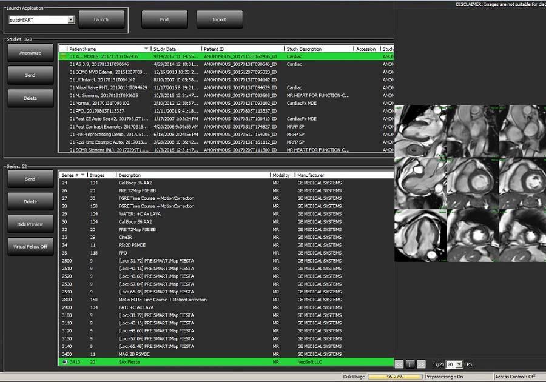
Task: Launch the selected application
Action: coord(101,20)
